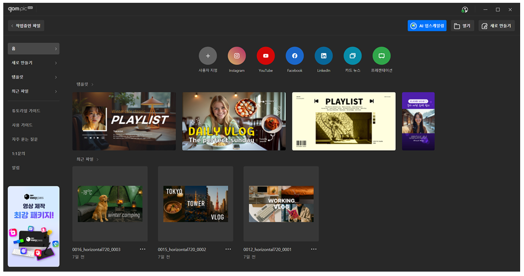Select the YouTube preset icon
Screen dimensions: 524x276
pos(266,56)
